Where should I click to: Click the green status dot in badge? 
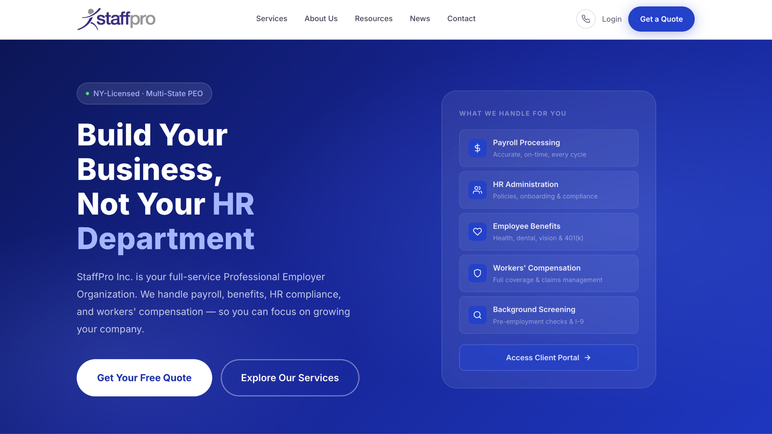coord(87,93)
